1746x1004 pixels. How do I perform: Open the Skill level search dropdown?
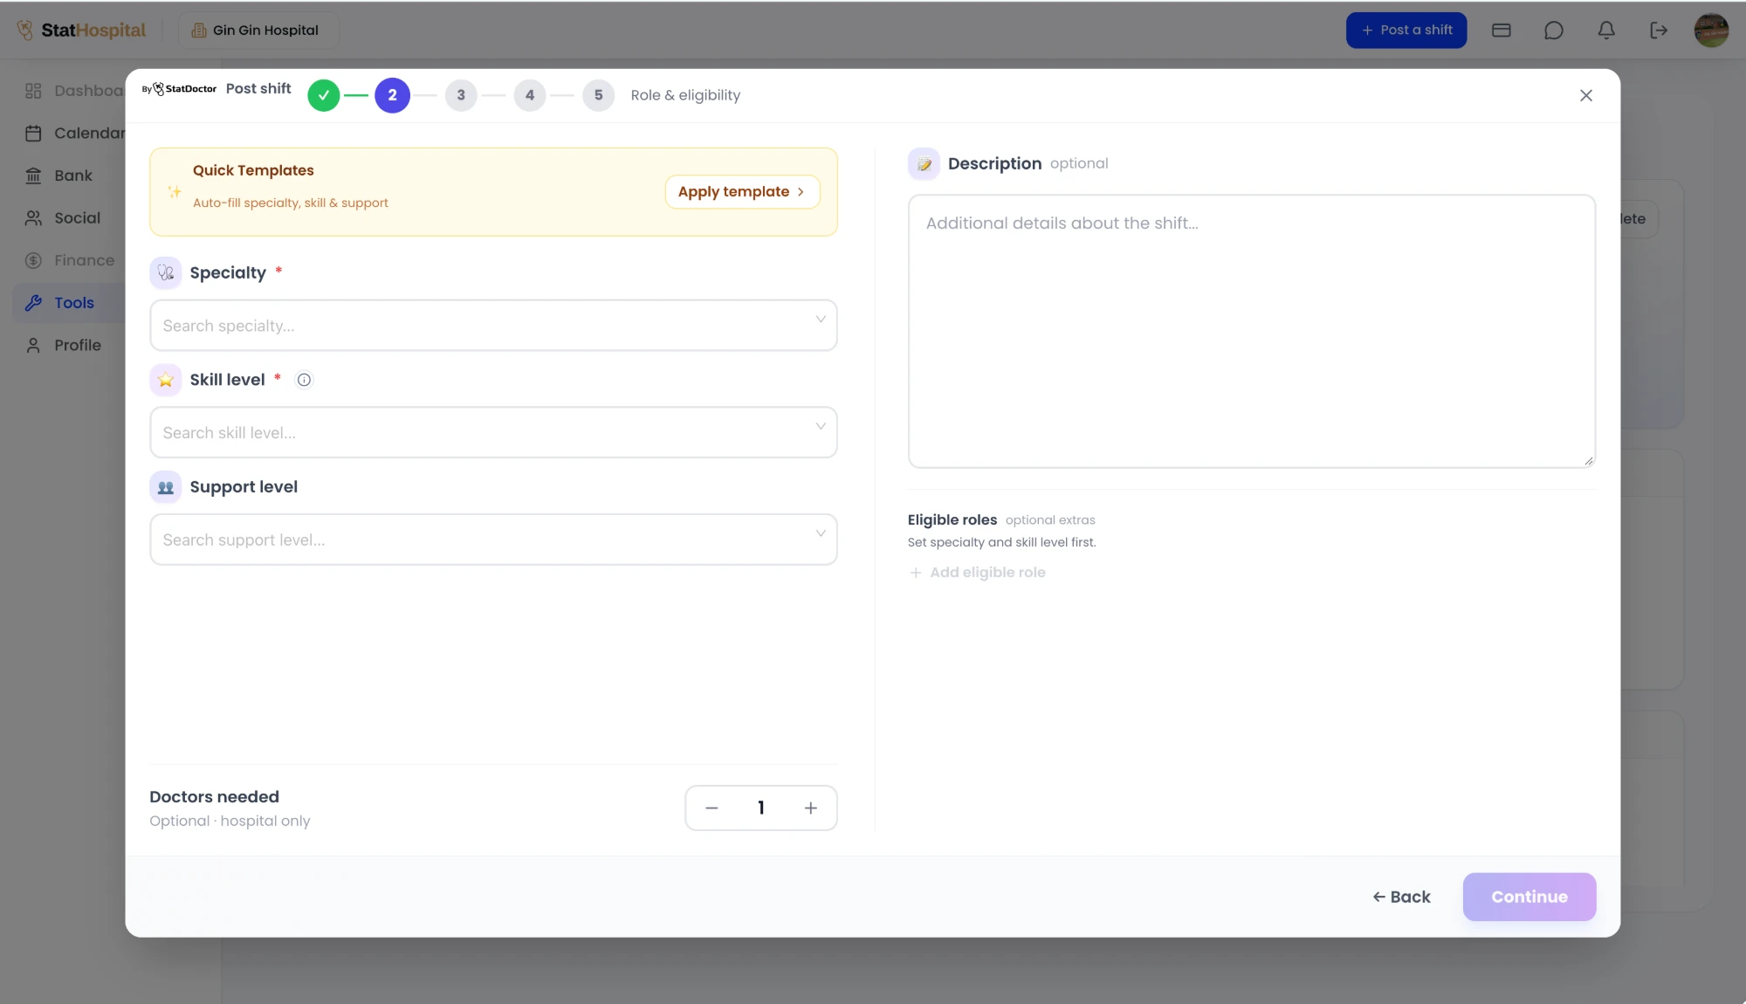click(x=493, y=432)
